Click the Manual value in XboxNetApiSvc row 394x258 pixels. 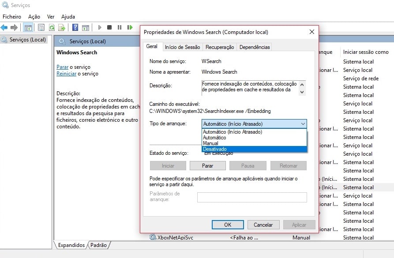(x=301, y=237)
